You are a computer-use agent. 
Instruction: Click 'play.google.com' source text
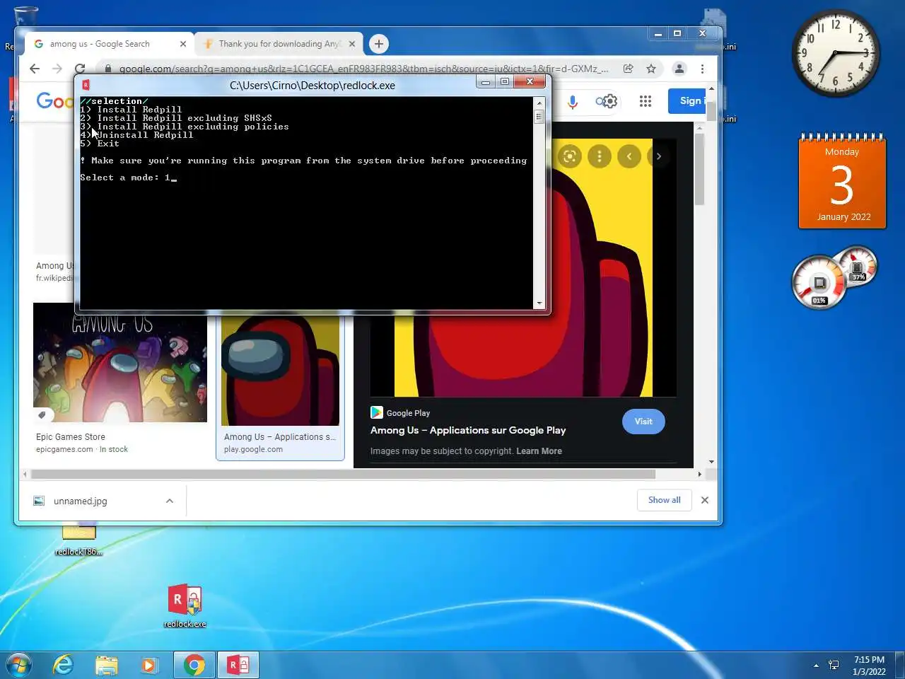(x=253, y=449)
